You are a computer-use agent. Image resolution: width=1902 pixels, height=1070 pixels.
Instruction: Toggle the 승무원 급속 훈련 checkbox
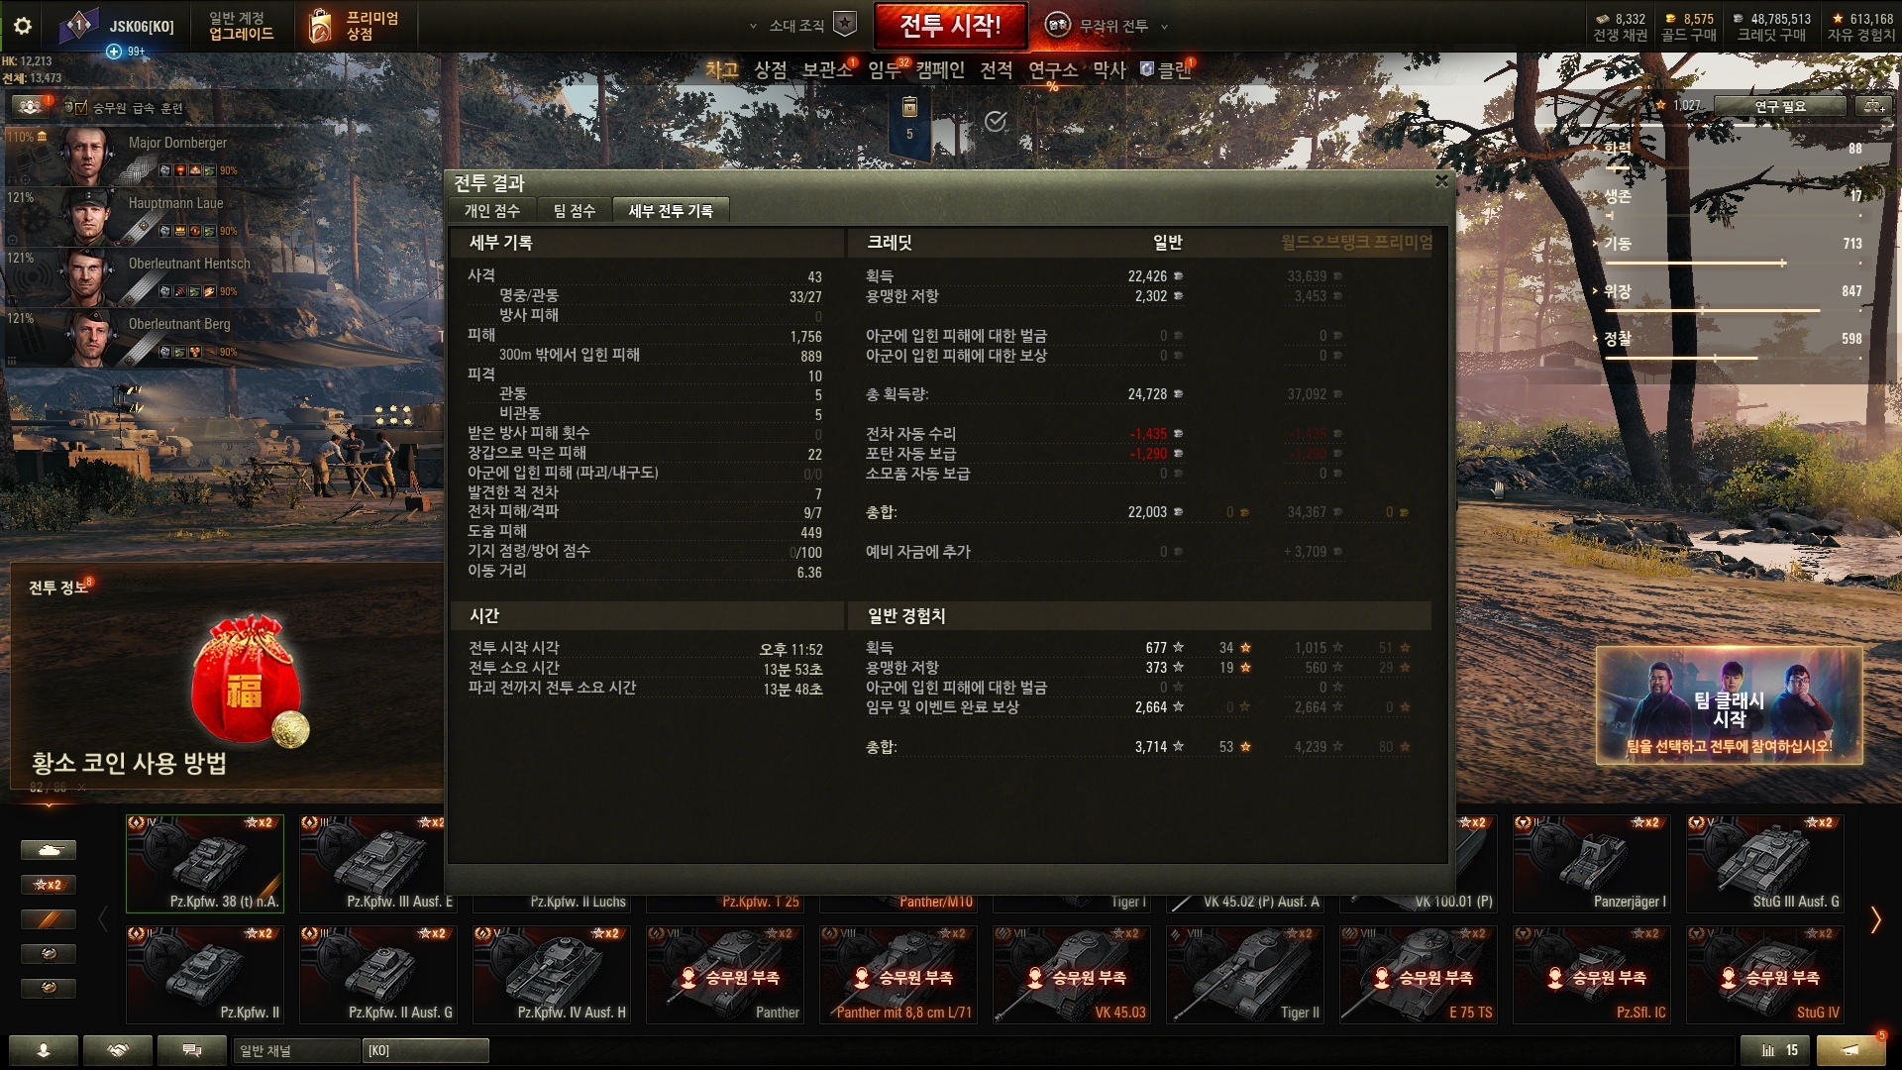80,108
